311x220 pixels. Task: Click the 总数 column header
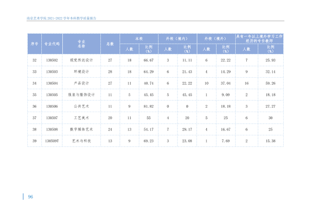110,44
